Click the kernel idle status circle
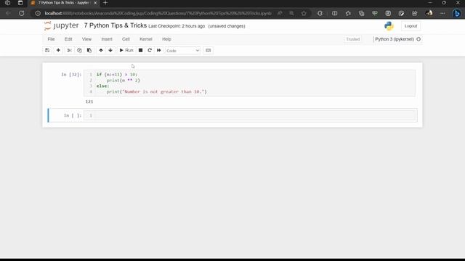Screen dimensions: 465x261 point(418,39)
